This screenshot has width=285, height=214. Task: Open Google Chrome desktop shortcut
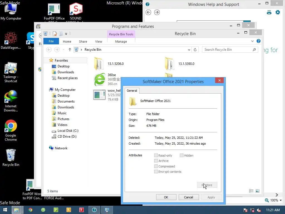pyautogui.click(x=11, y=130)
